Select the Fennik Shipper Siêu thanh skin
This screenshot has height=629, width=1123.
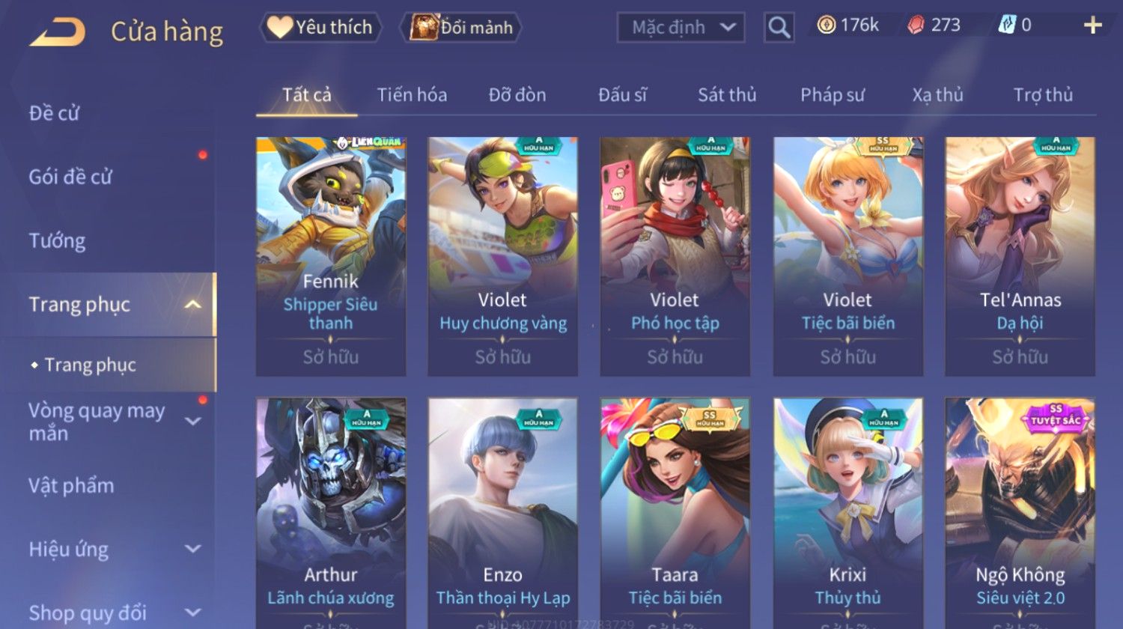pos(331,256)
